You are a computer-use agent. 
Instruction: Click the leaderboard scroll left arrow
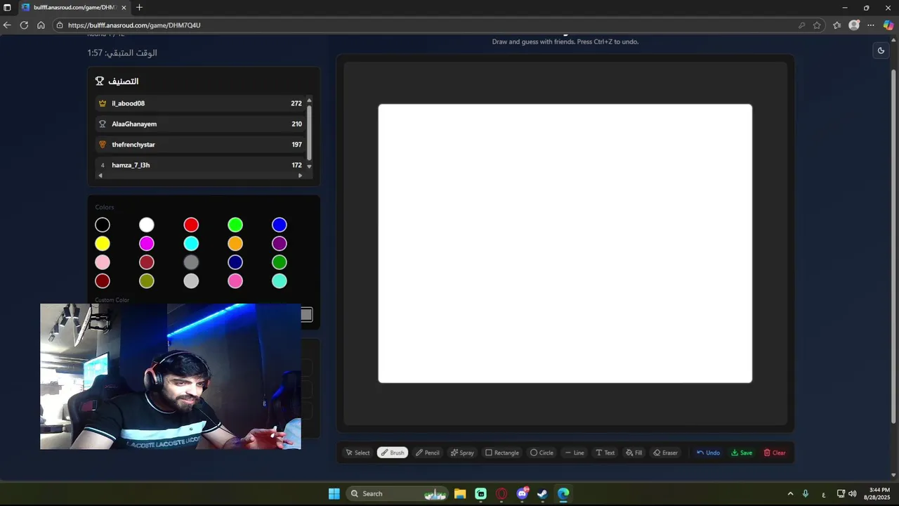[99, 176]
